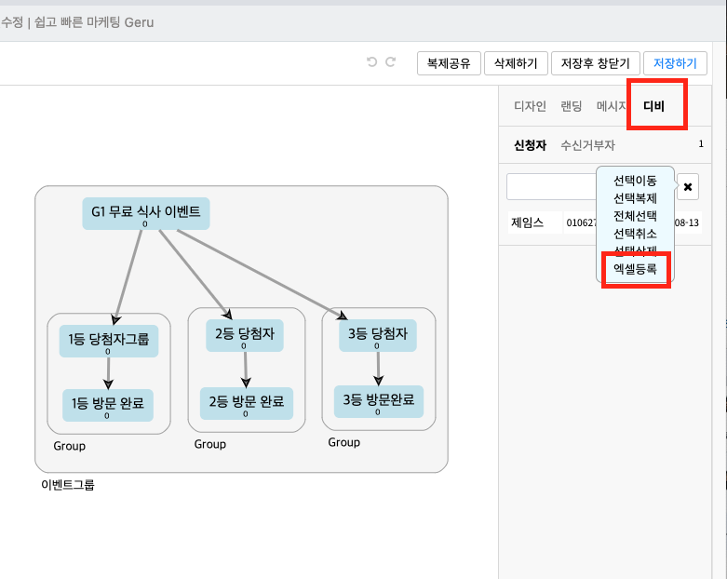Image resolution: width=727 pixels, height=579 pixels.
Task: Save with the 저장하기 button
Action: click(x=675, y=63)
